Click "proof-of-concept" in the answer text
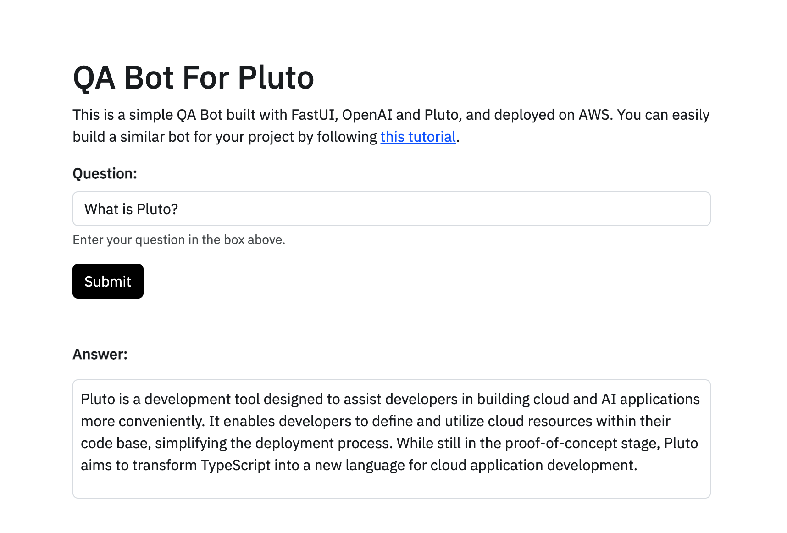Screen dimensions: 787x533 [561, 443]
